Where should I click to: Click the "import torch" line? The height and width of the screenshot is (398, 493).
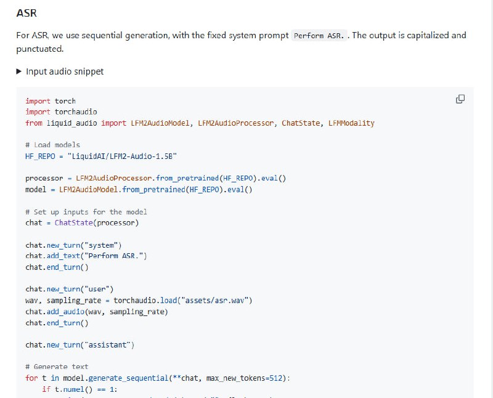(x=51, y=100)
